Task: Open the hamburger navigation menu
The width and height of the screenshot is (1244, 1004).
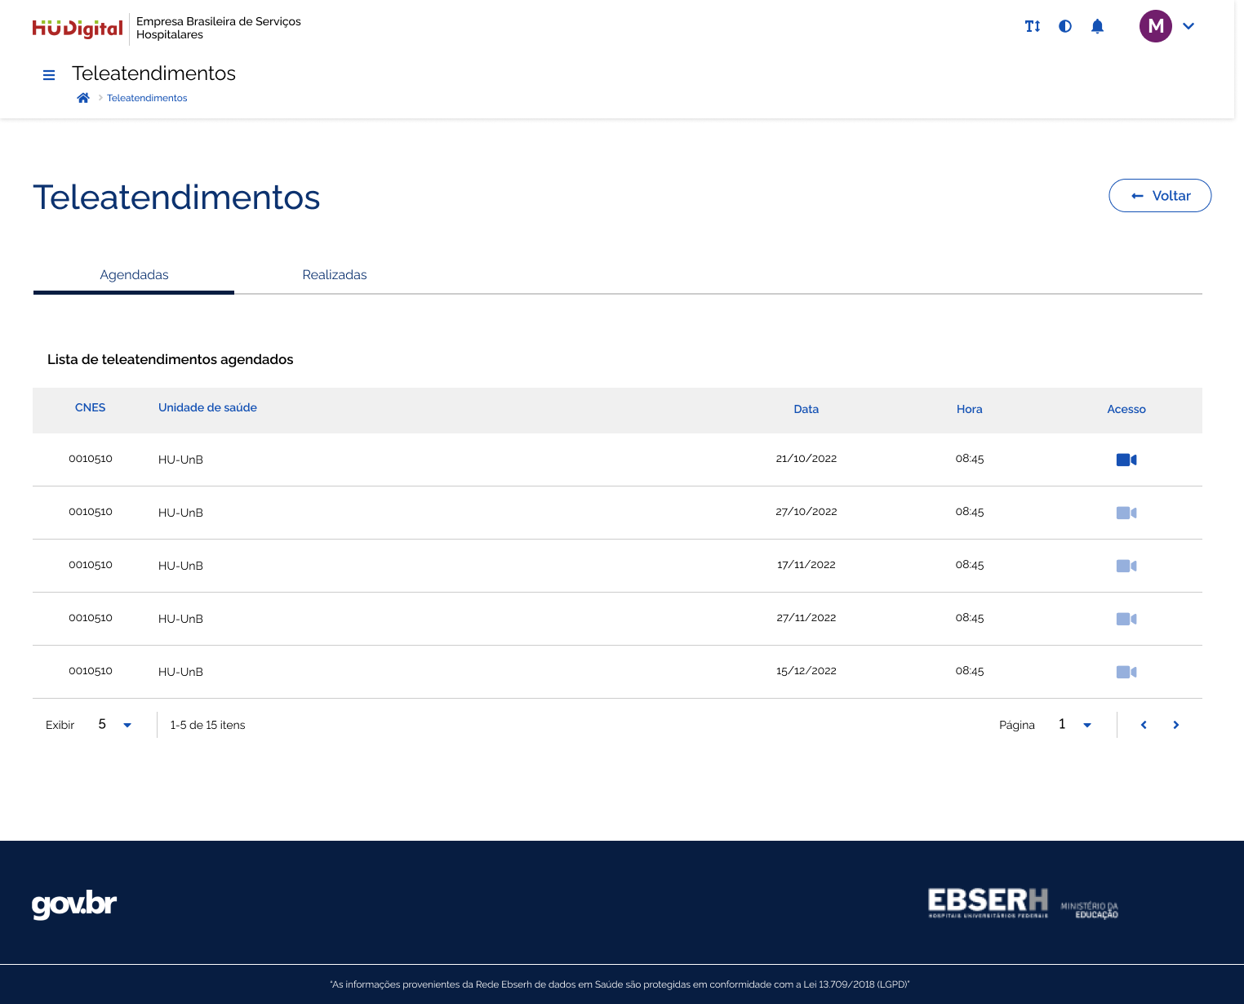Action: [x=49, y=75]
